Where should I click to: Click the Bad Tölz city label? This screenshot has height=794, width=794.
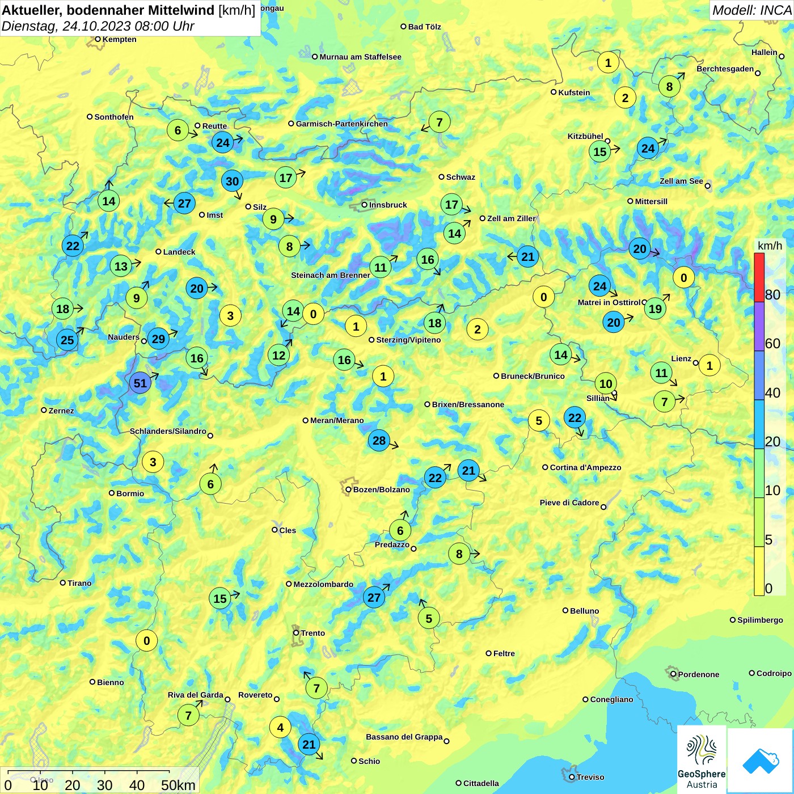(x=425, y=27)
